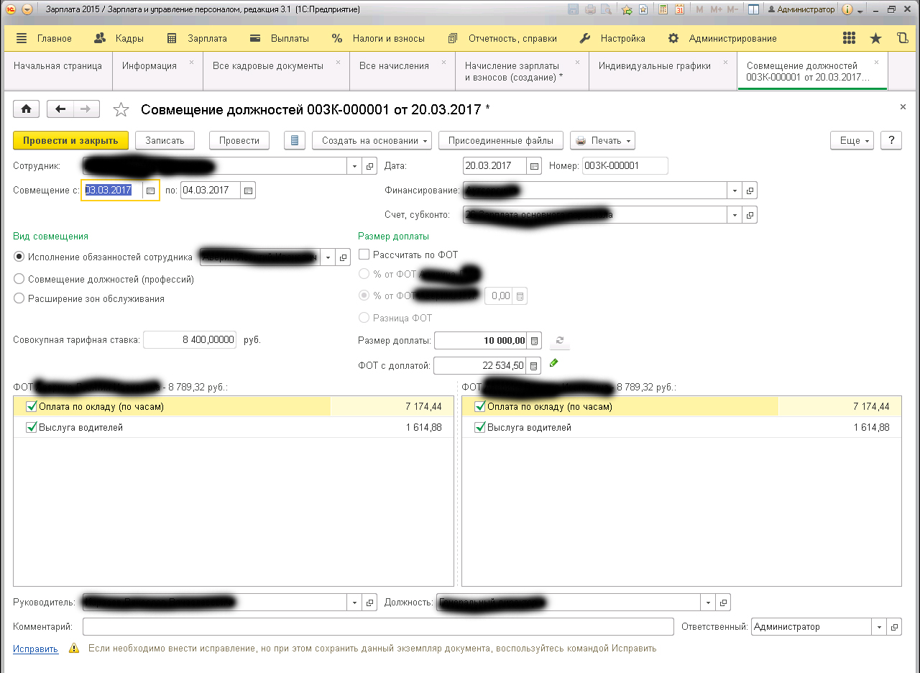This screenshot has height=673, width=920.
Task: Open the Зарплата section
Action: click(x=197, y=38)
